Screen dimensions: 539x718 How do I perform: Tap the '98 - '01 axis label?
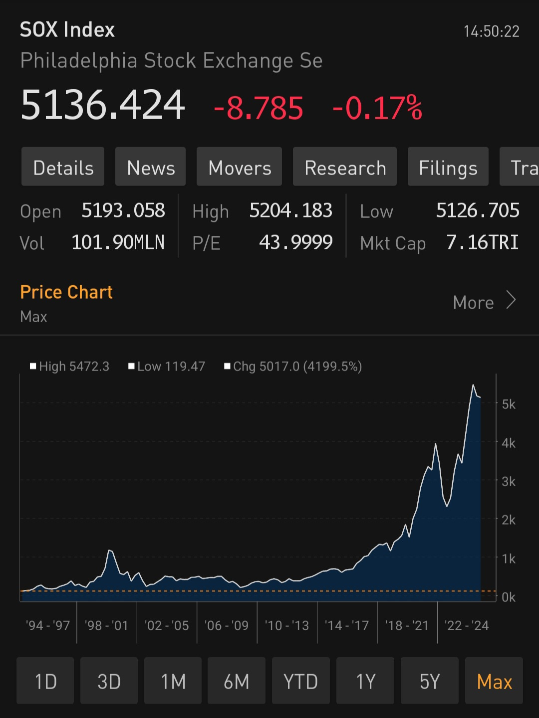click(x=106, y=625)
